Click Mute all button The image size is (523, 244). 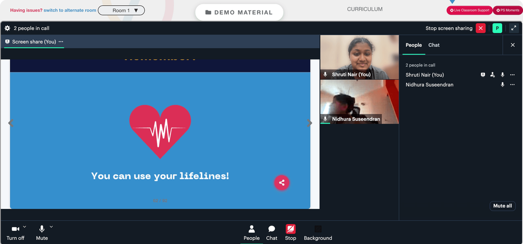(x=502, y=206)
